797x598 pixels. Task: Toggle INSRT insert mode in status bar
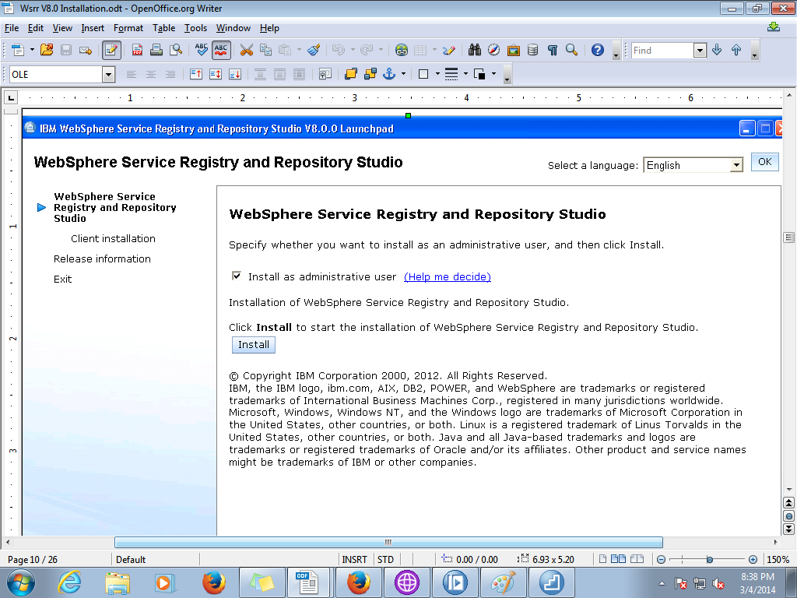(354, 559)
